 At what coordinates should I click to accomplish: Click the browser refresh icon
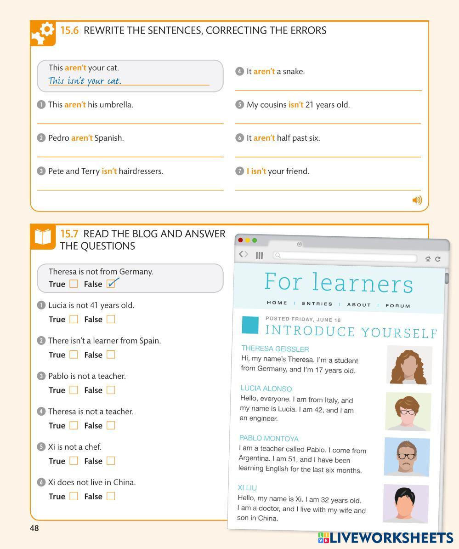click(438, 259)
